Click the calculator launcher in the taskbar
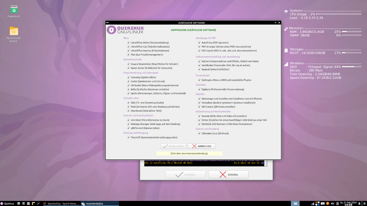The width and height of the screenshot is (367, 206). (x=28, y=203)
